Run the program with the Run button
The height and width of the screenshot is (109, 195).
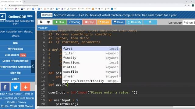[60, 22]
